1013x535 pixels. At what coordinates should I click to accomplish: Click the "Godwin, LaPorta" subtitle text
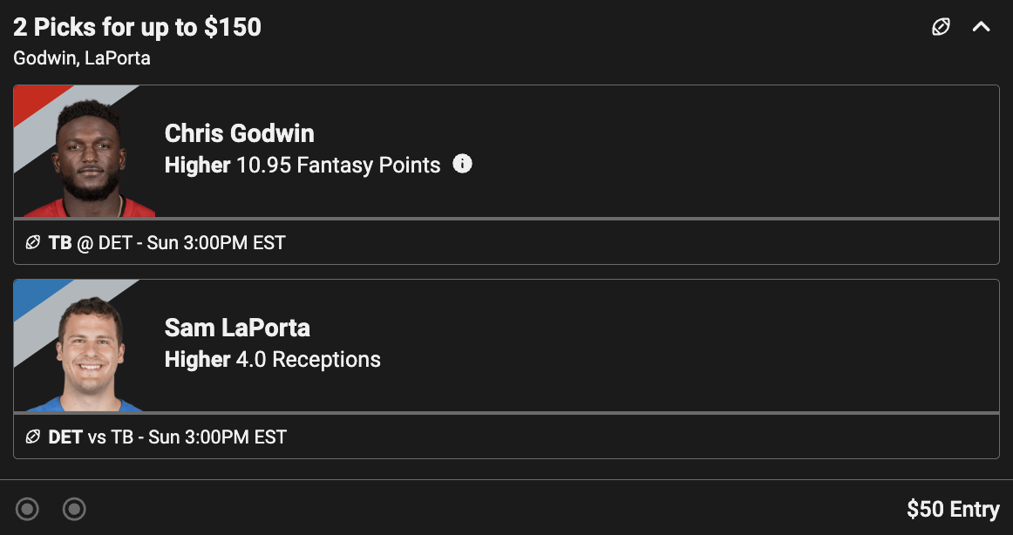82,58
